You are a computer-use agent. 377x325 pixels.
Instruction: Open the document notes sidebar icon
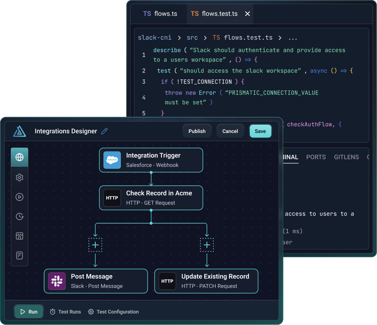tap(19, 255)
